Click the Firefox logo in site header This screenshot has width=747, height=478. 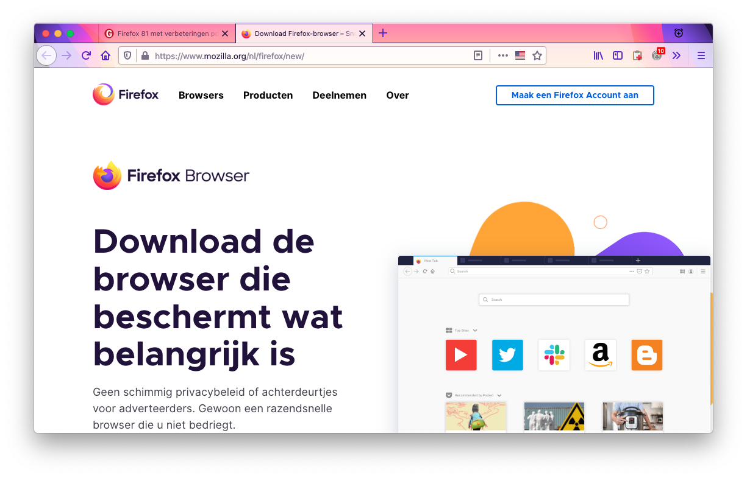point(126,94)
